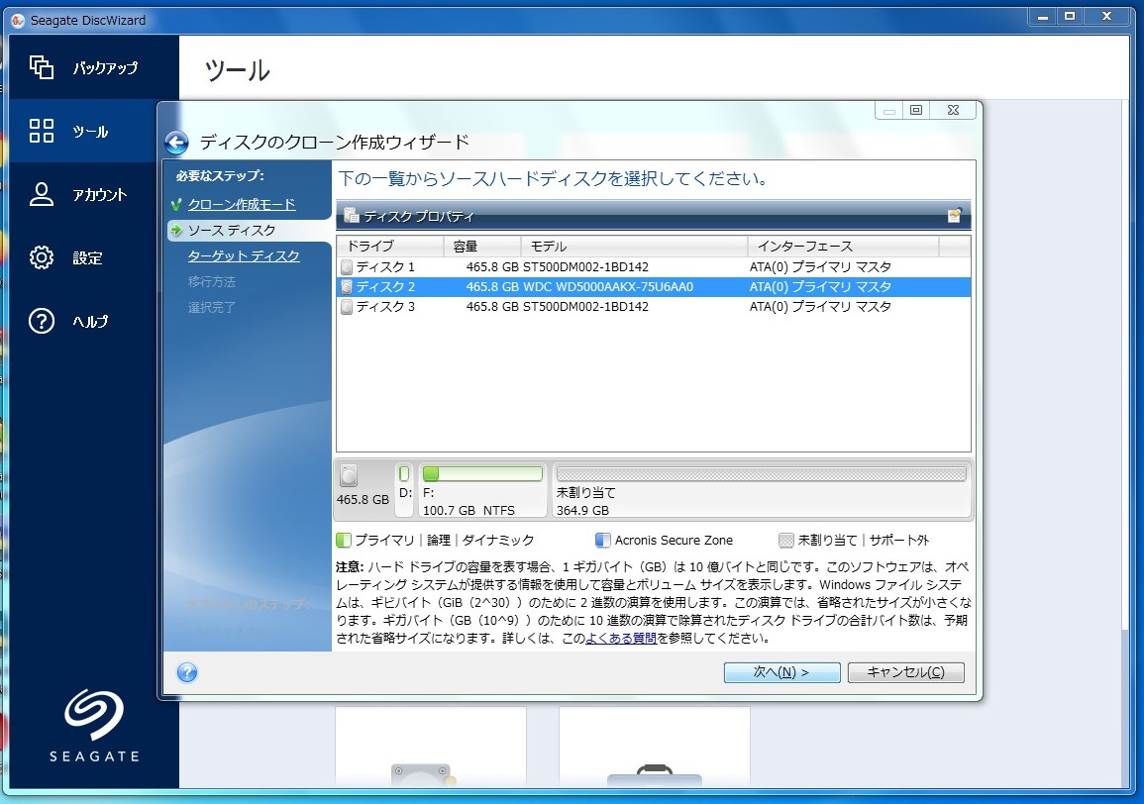
Task: Close the clone wizard dialog
Action: 953,110
